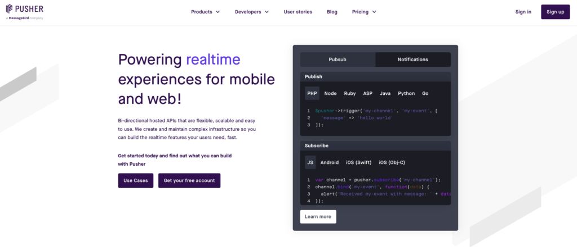Click Get your free account button

coord(189,180)
